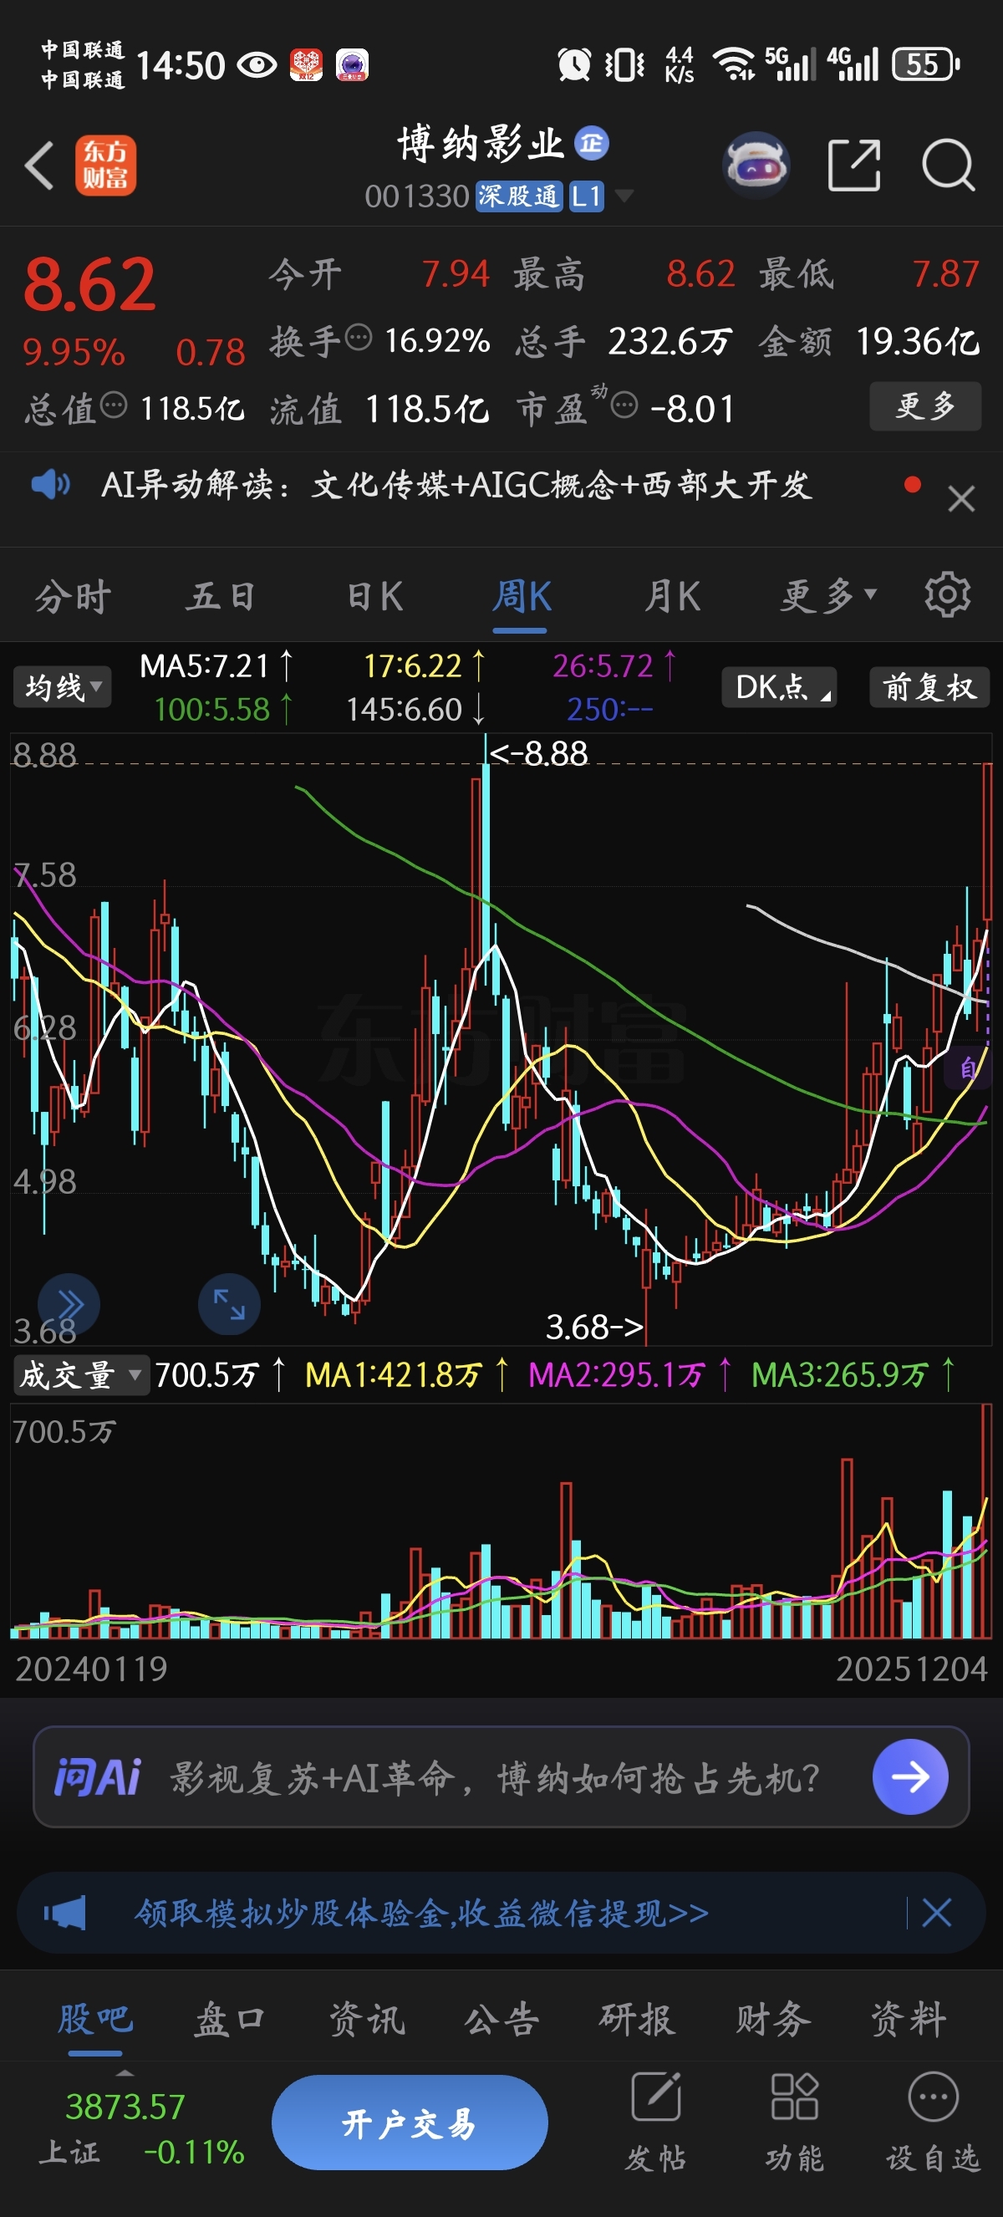Viewport: 1003px width, 2217px height.
Task: Tap the stock name 博纳影业
Action: click(x=480, y=143)
